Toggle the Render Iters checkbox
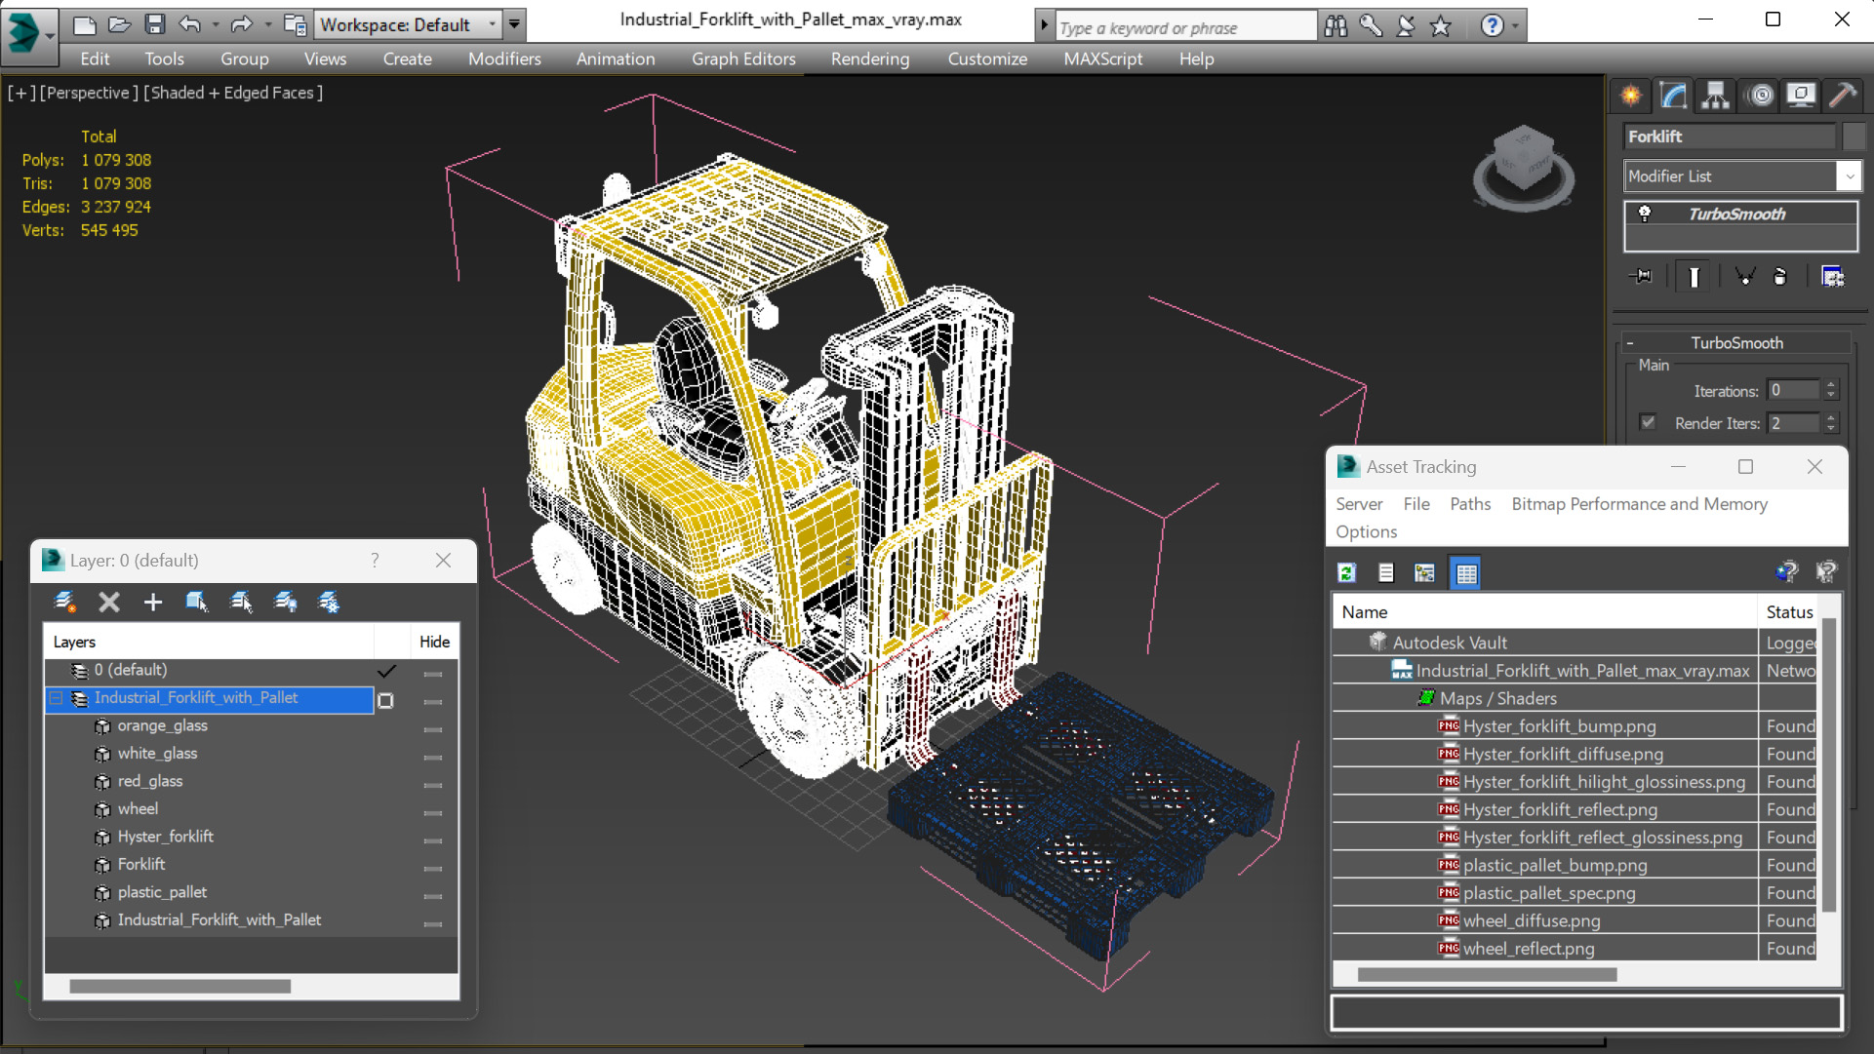This screenshot has width=1874, height=1054. coord(1648,422)
